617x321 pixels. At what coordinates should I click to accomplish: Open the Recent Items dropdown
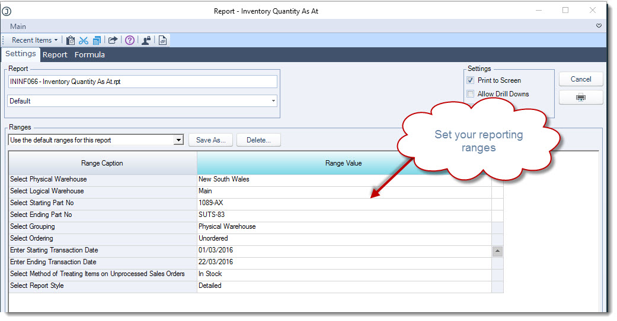(x=34, y=40)
